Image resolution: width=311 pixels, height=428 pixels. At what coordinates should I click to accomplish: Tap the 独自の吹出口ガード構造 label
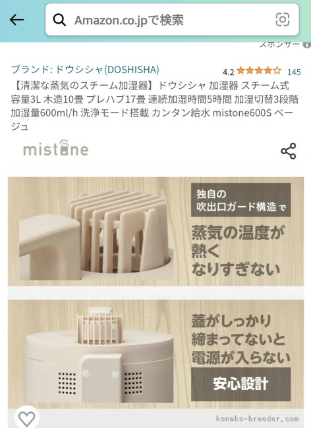(x=240, y=200)
